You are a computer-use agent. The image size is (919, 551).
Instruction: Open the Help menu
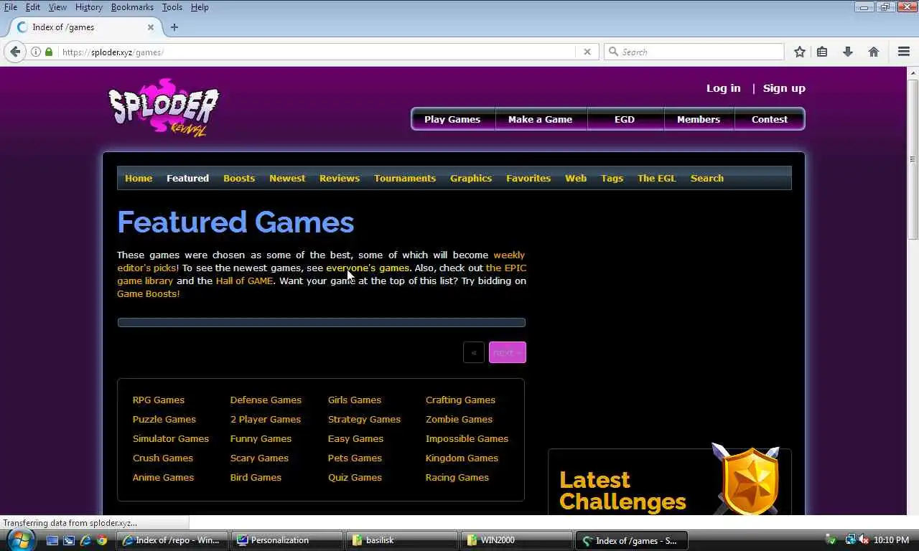coord(200,7)
